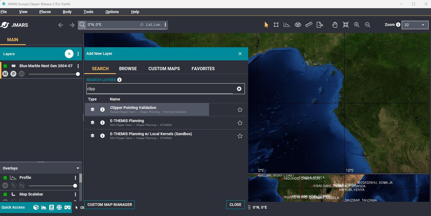
Task: Open the 3D cube Quick Access icon
Action: (36, 207)
